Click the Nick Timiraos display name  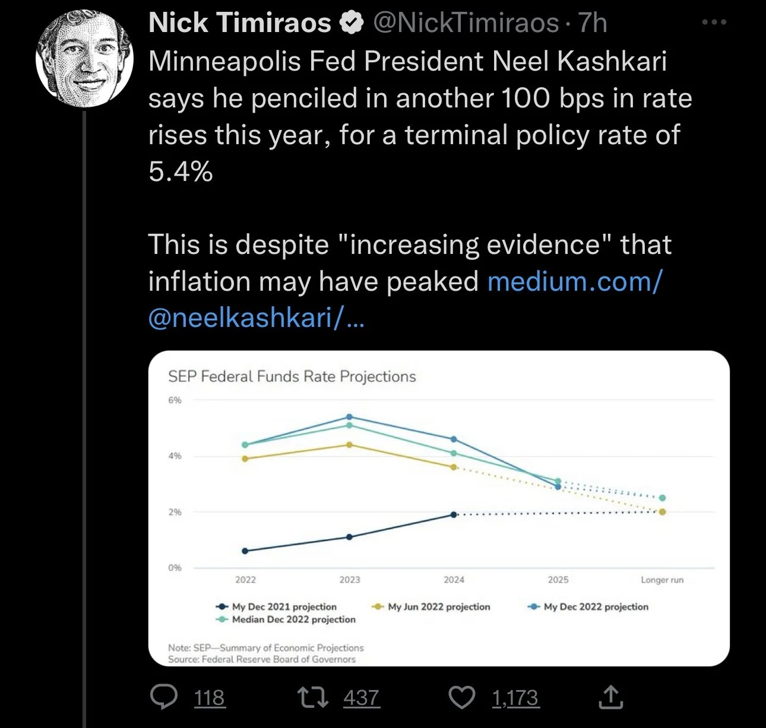coord(240,23)
